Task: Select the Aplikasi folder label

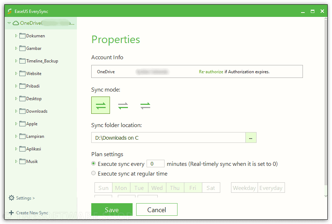Action: (x=34, y=149)
